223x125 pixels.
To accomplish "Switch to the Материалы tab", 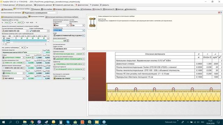I will [x=58, y=9].
